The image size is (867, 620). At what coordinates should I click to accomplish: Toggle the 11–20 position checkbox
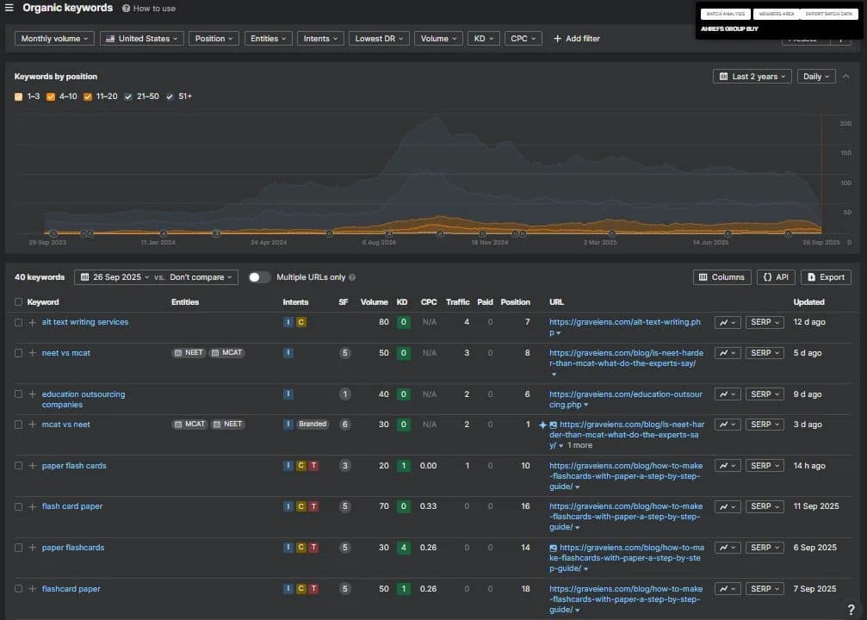click(87, 96)
